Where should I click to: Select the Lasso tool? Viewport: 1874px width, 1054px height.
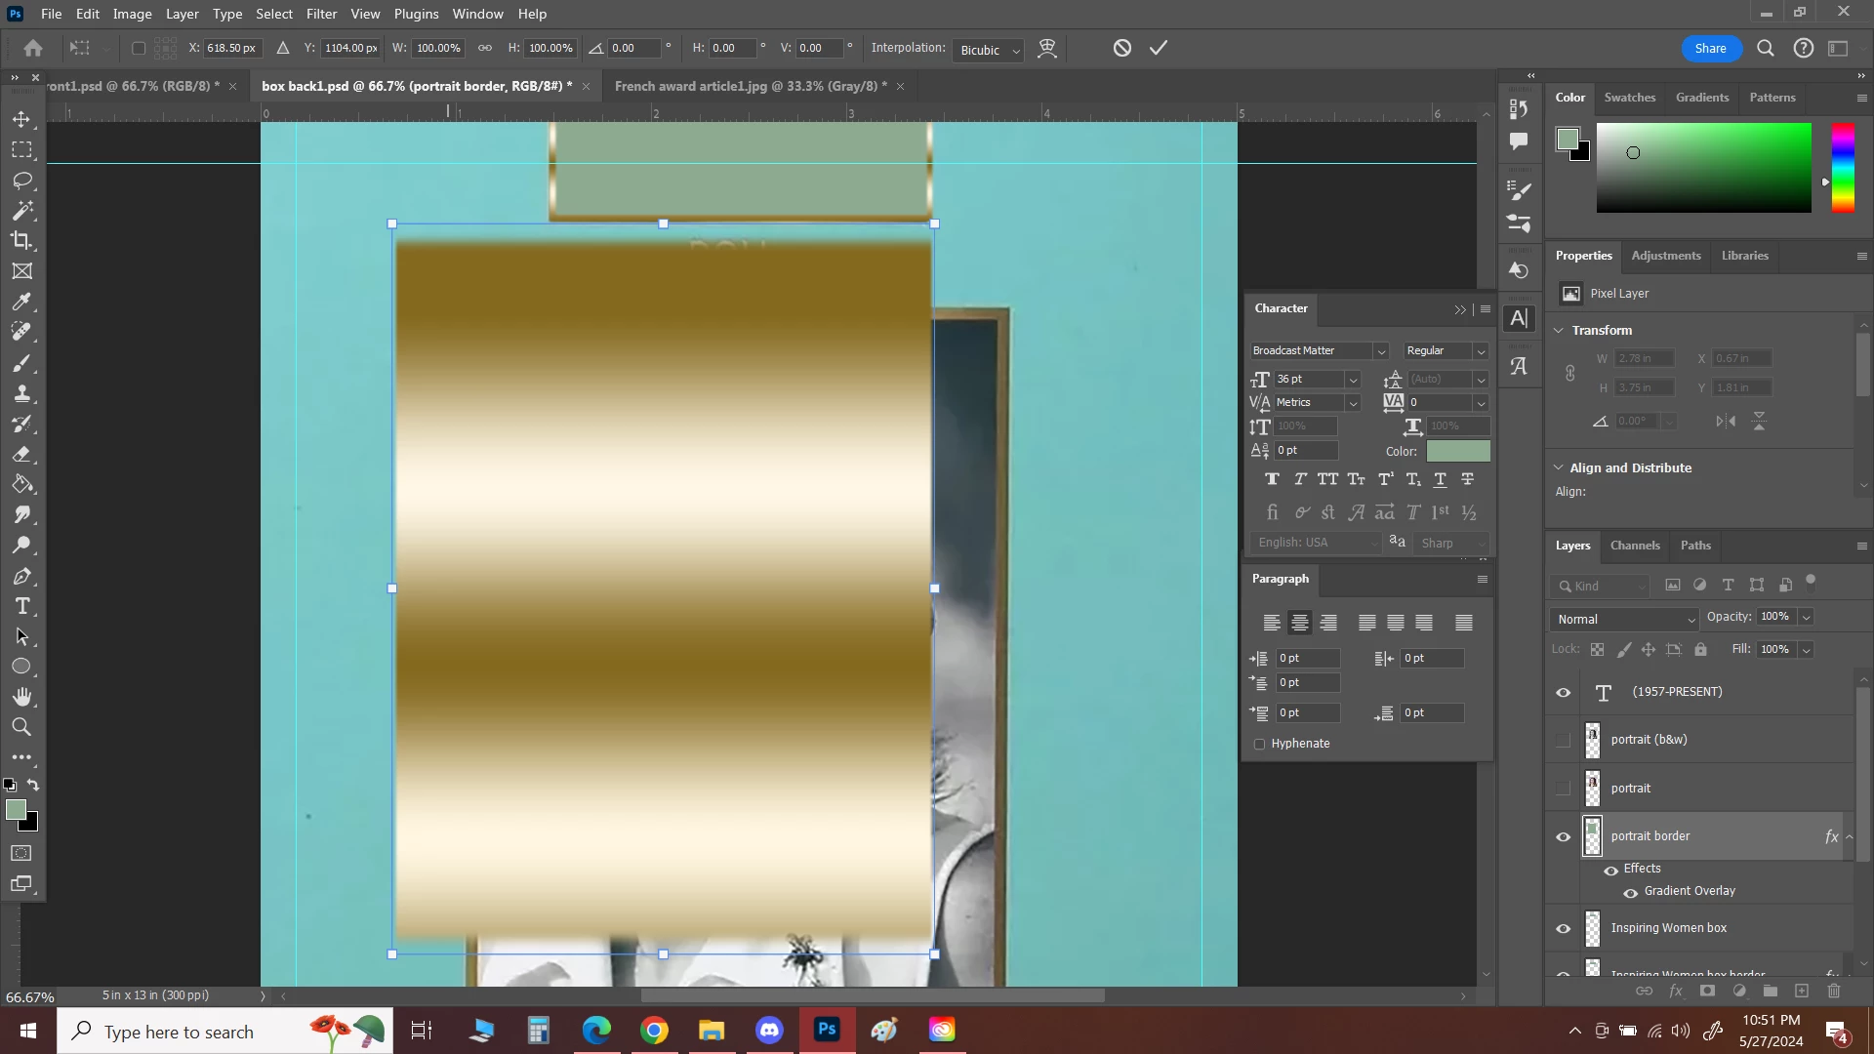21,181
